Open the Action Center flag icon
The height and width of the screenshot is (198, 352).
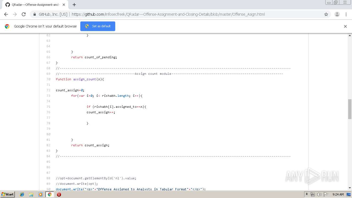coord(326,194)
